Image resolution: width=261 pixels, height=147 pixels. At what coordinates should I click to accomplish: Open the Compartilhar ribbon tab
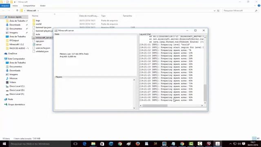point(29,6)
